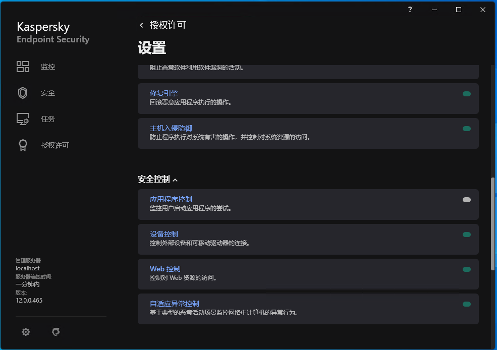
Task: Open the 监控 monitoring dashboard icon
Action: 23,67
